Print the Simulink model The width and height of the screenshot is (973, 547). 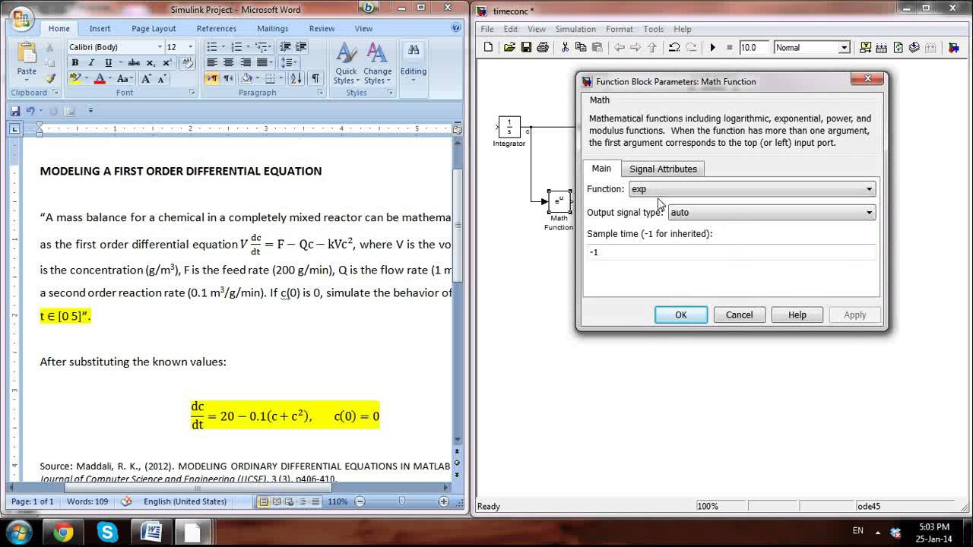(x=543, y=47)
